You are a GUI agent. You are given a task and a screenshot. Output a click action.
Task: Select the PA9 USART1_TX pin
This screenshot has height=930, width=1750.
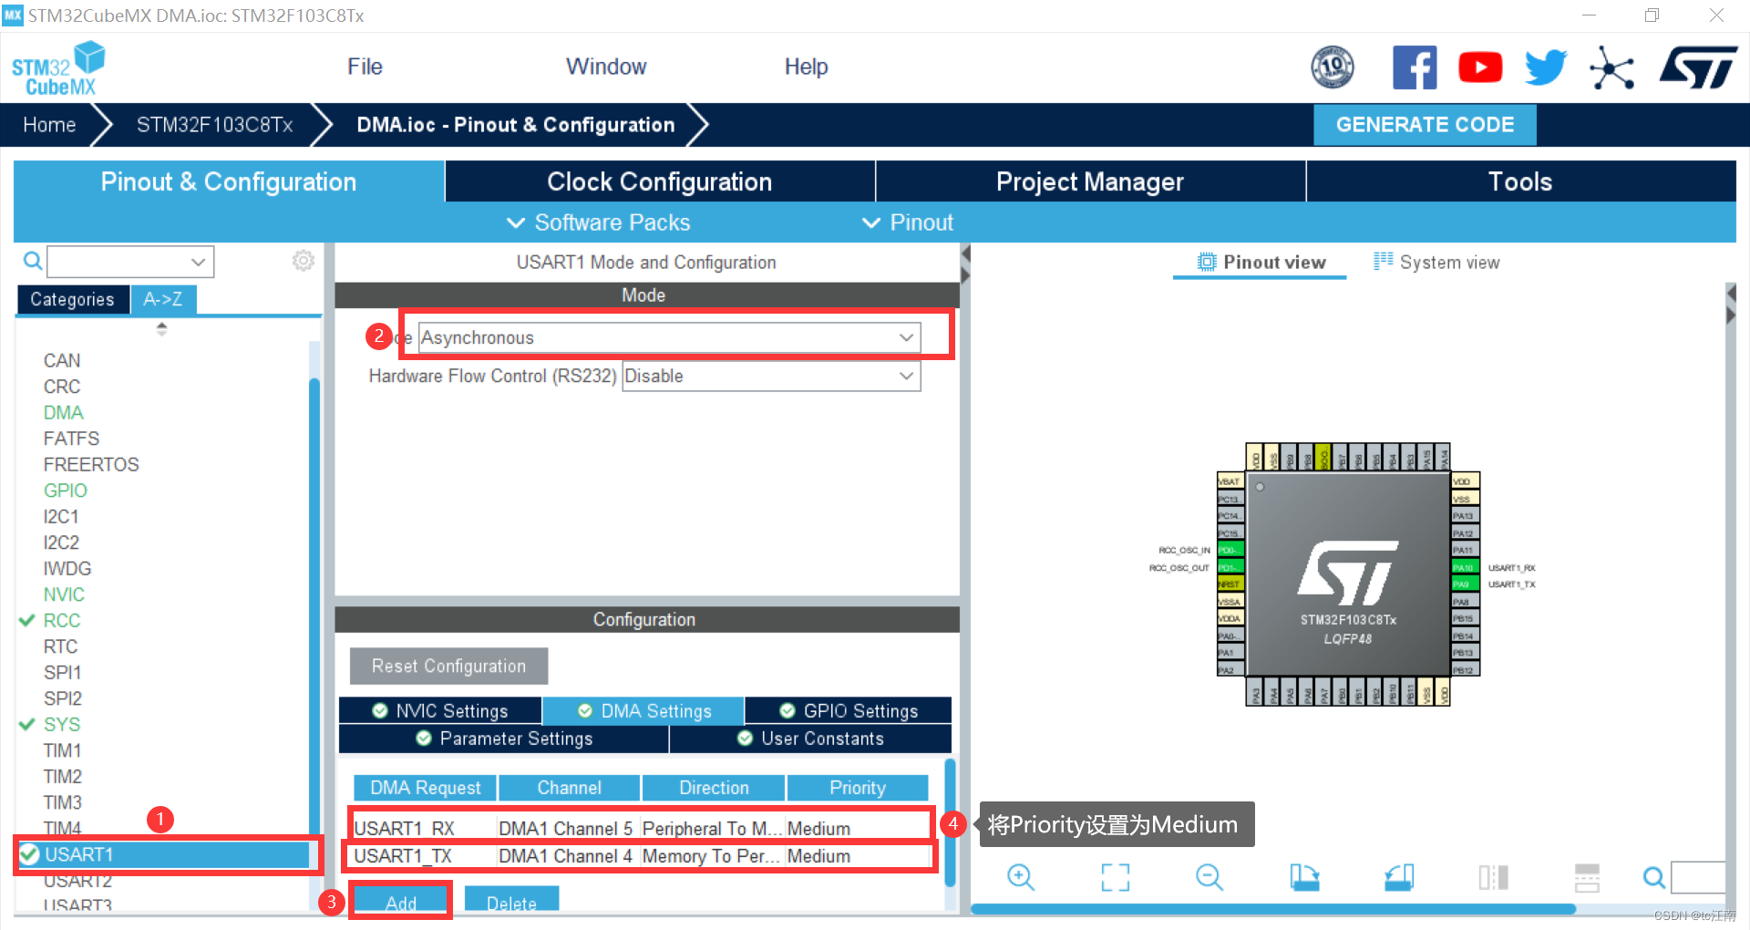tap(1465, 584)
